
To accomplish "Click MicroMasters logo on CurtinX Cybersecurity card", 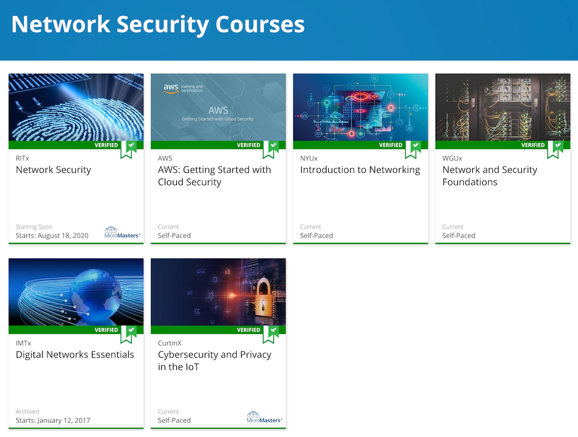I will click(264, 417).
